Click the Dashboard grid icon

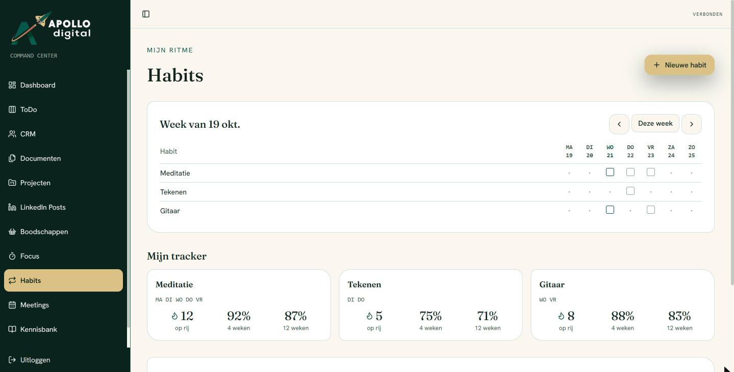click(12, 85)
